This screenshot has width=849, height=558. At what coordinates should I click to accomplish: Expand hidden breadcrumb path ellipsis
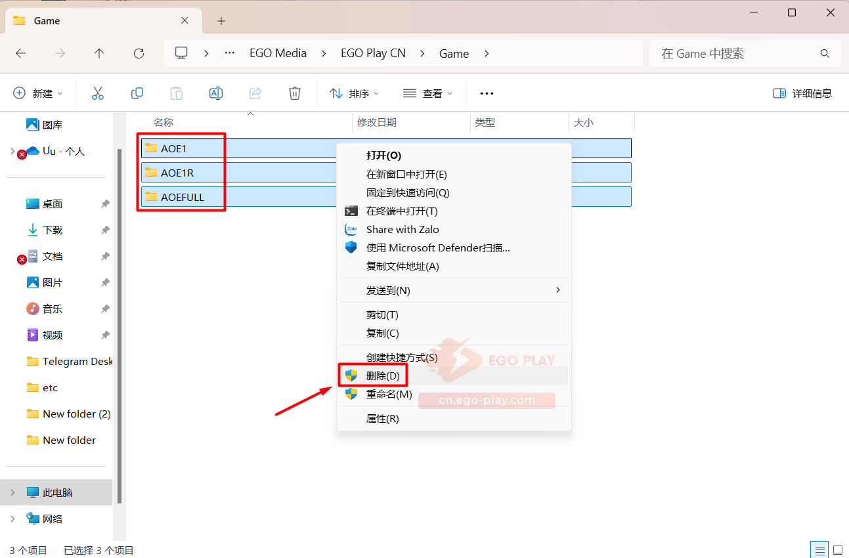click(x=229, y=53)
